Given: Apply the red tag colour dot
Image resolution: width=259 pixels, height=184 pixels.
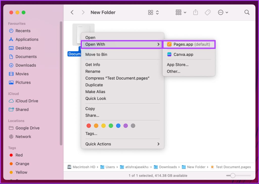Looking at the screenshot, I should pos(89,126).
